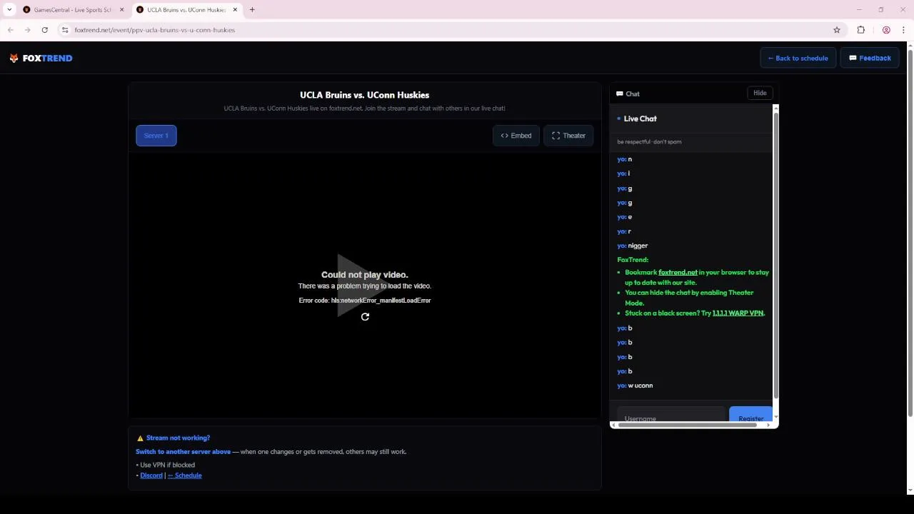The height and width of the screenshot is (514, 914).
Task: Click the Live Chat heading
Action: coord(640,119)
